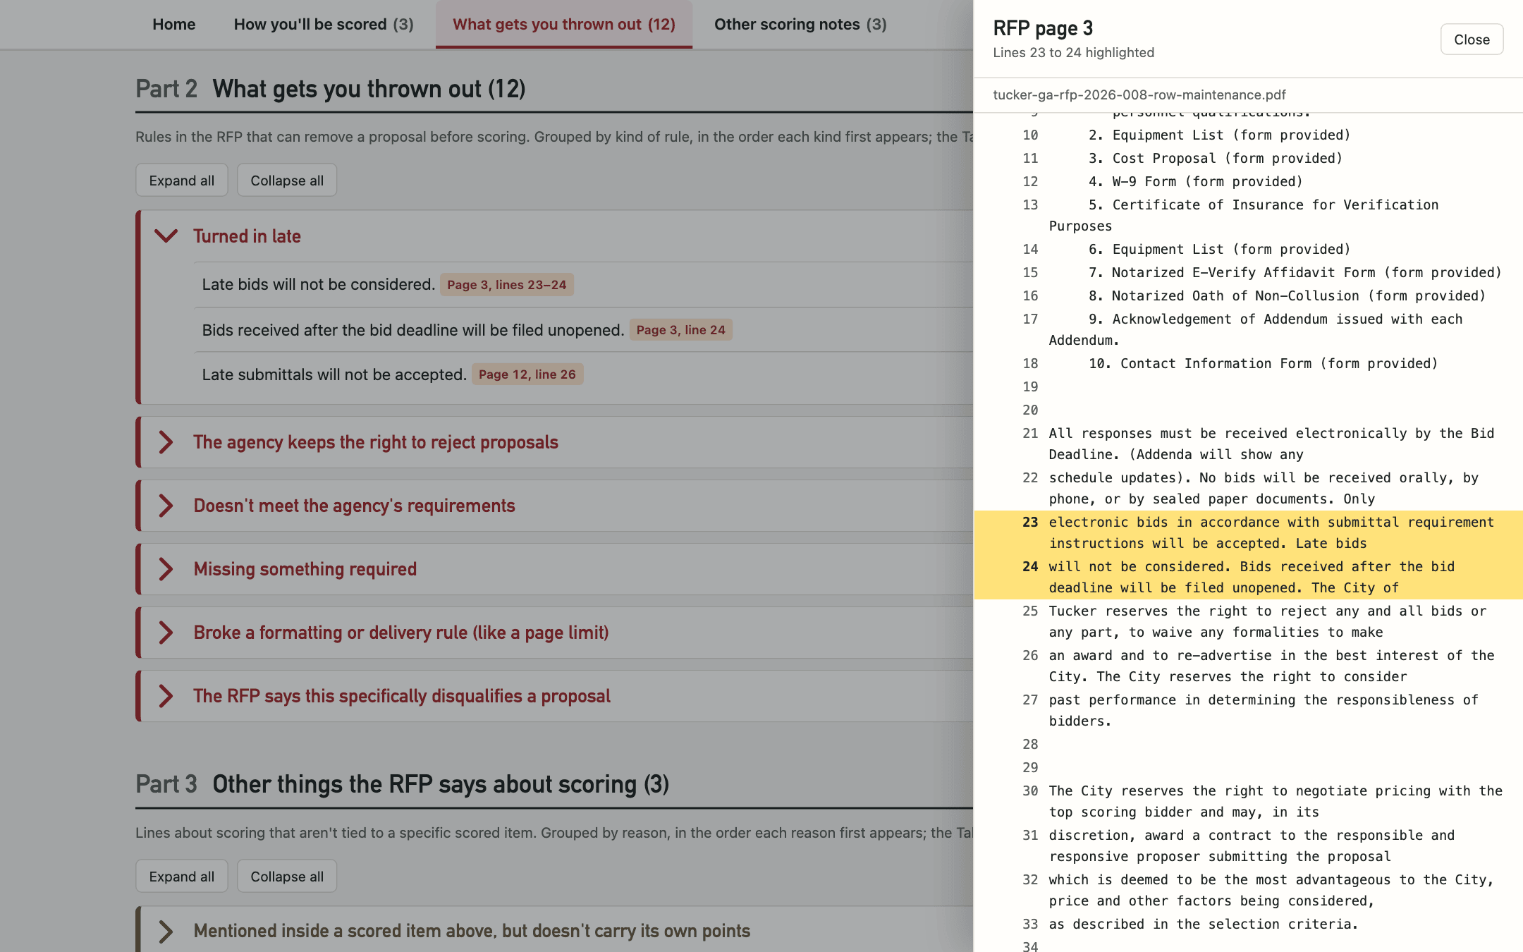1523x952 pixels.
Task: Click Collapse all under Part 3
Action: point(287,877)
